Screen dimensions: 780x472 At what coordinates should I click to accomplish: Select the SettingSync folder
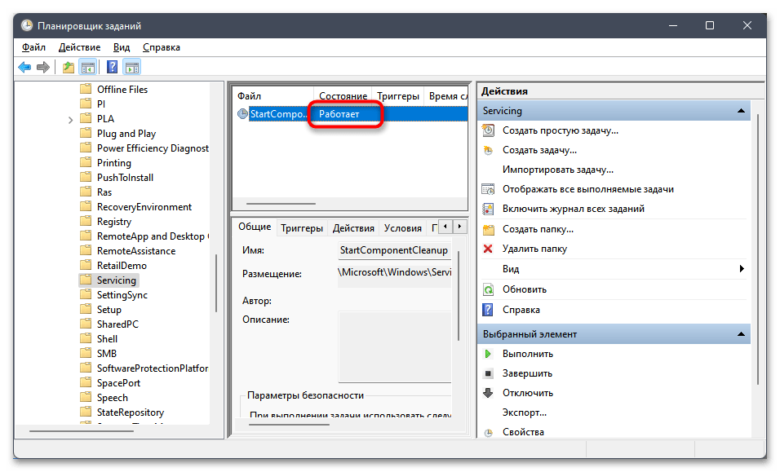click(122, 294)
